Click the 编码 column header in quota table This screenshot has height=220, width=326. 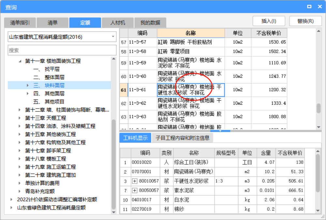[142, 33]
